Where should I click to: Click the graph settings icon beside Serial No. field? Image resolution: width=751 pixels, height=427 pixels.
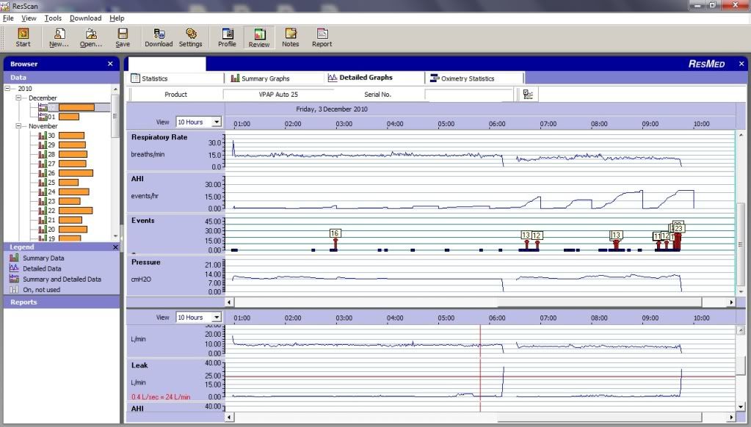[529, 95]
